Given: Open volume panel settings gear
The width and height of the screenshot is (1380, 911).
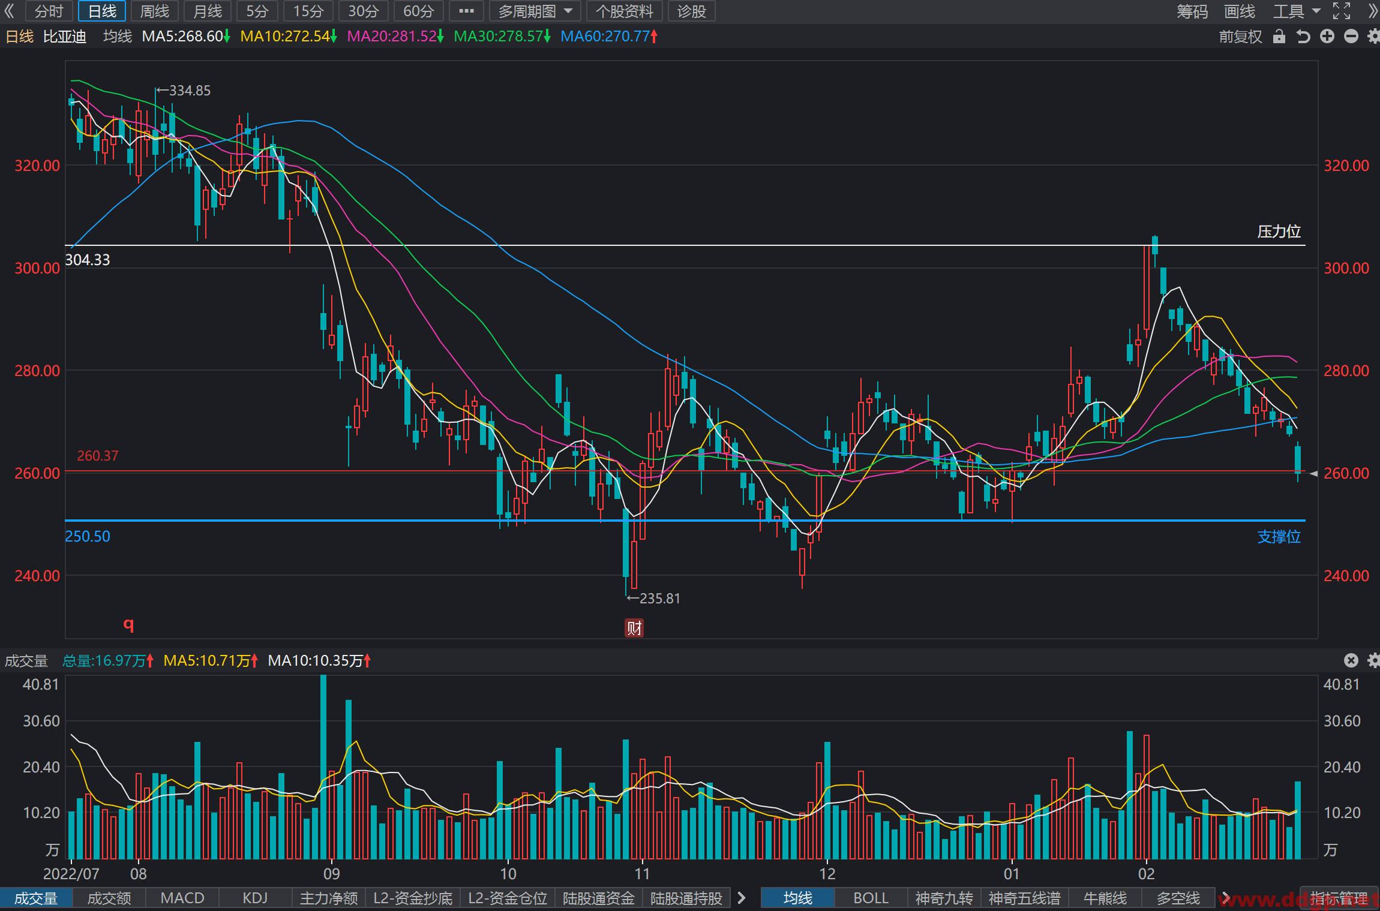Looking at the screenshot, I should pyautogui.click(x=1373, y=660).
